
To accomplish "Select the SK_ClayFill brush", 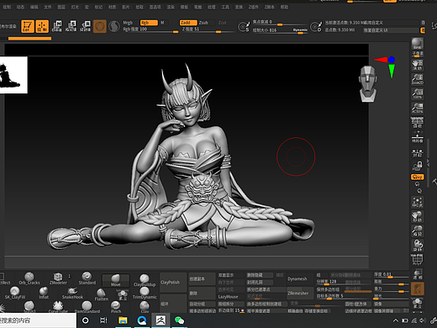I will coord(15,293).
